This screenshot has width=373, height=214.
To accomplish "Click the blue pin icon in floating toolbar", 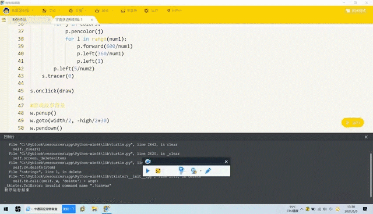I will coord(181,170).
